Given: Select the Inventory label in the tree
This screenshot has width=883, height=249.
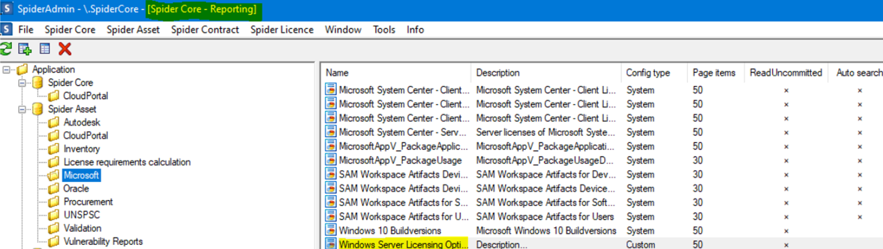Looking at the screenshot, I should click(x=81, y=149).
